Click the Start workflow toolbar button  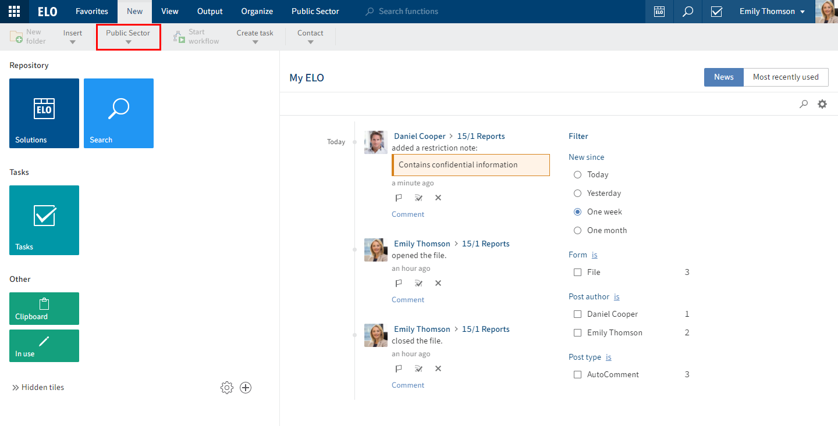tap(196, 37)
